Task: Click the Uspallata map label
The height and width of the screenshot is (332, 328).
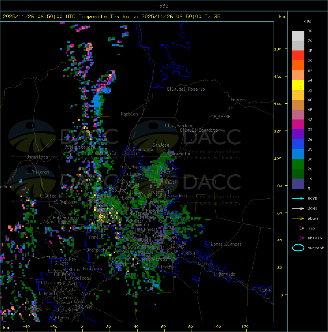Action: [x=37, y=157]
